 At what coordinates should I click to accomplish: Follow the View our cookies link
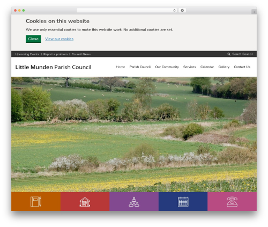pos(59,39)
